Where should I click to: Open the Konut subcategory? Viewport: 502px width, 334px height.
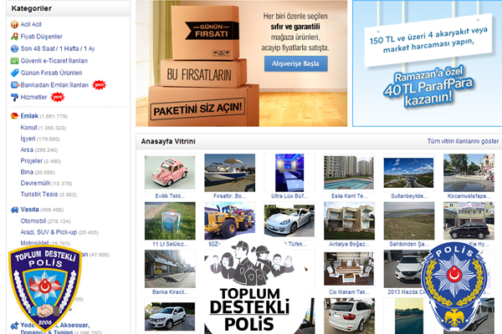(x=29, y=127)
